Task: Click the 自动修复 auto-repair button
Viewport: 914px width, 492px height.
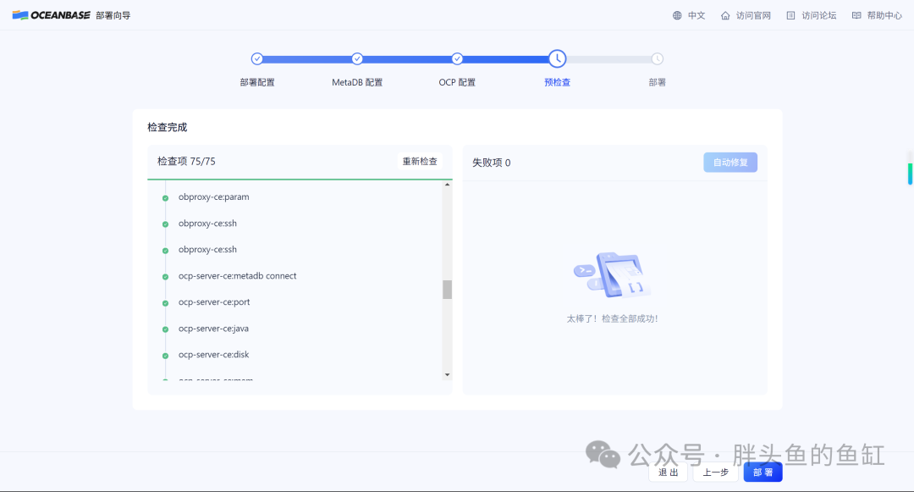Action: (x=730, y=162)
